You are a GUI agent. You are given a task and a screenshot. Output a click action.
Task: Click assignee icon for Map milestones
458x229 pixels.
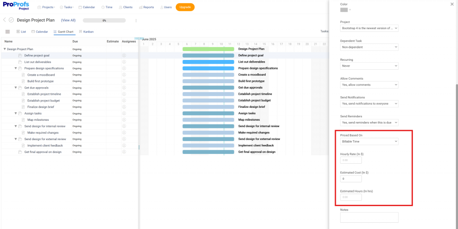pos(124,119)
